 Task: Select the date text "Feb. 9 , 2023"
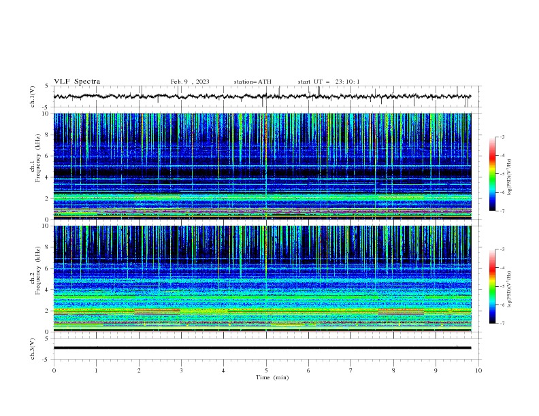(x=190, y=82)
